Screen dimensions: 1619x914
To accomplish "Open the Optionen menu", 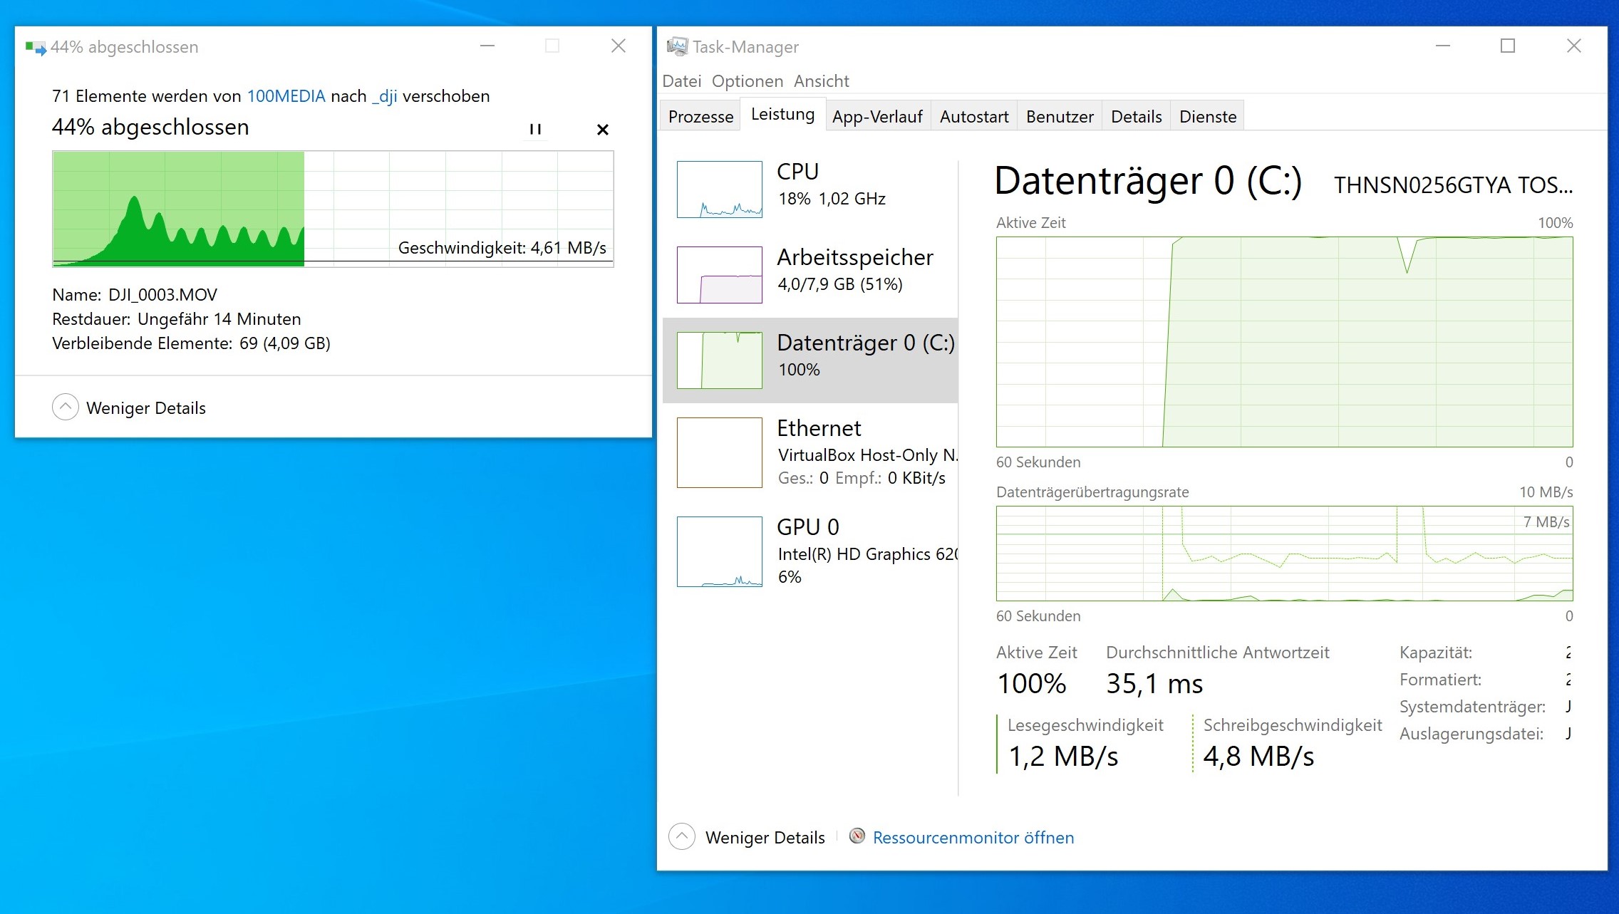I will click(x=747, y=81).
